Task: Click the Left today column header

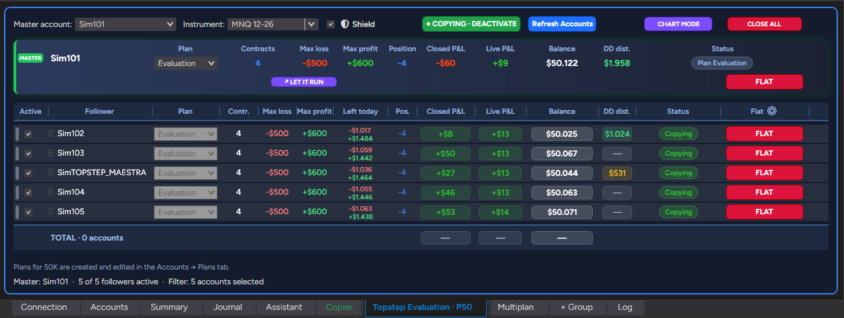Action: [361, 112]
